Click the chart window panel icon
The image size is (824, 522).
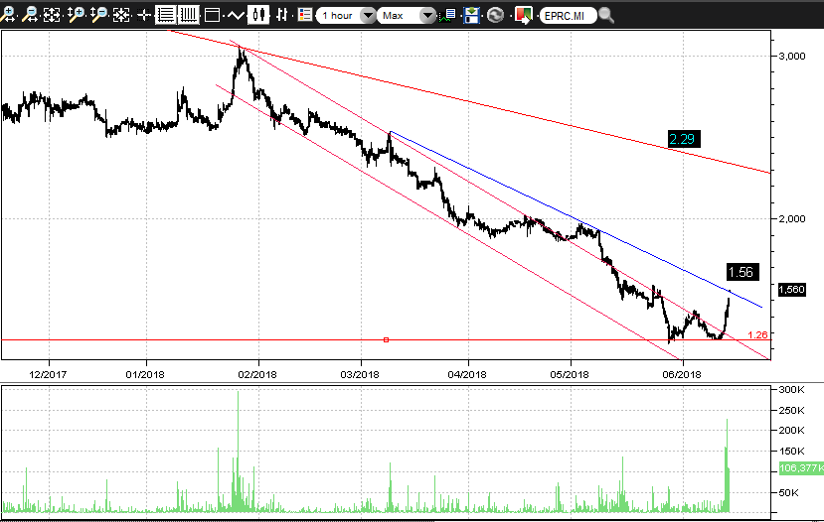point(212,15)
